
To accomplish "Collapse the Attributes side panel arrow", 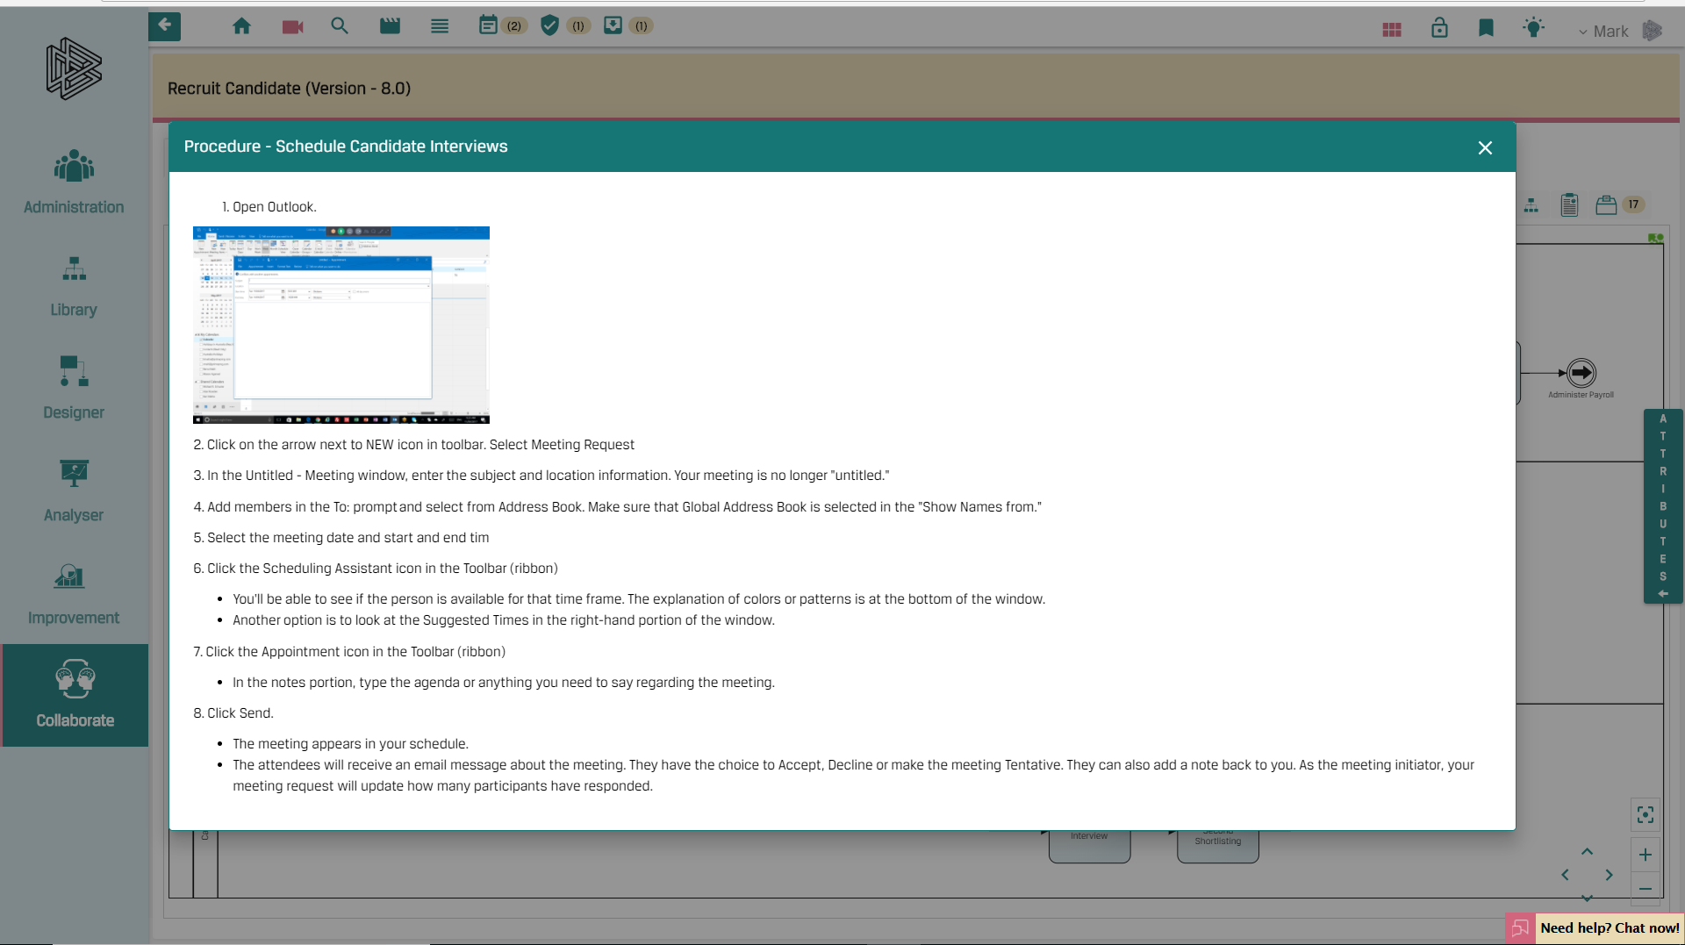I will tap(1663, 594).
